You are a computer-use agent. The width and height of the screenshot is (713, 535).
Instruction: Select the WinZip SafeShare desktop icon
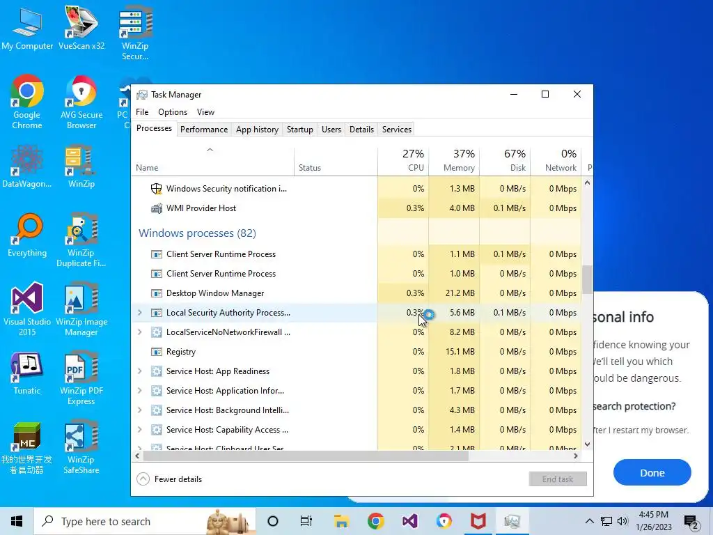[x=81, y=448]
